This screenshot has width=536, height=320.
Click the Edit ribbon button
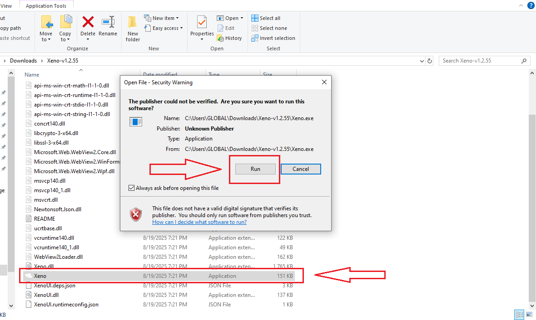(x=226, y=28)
